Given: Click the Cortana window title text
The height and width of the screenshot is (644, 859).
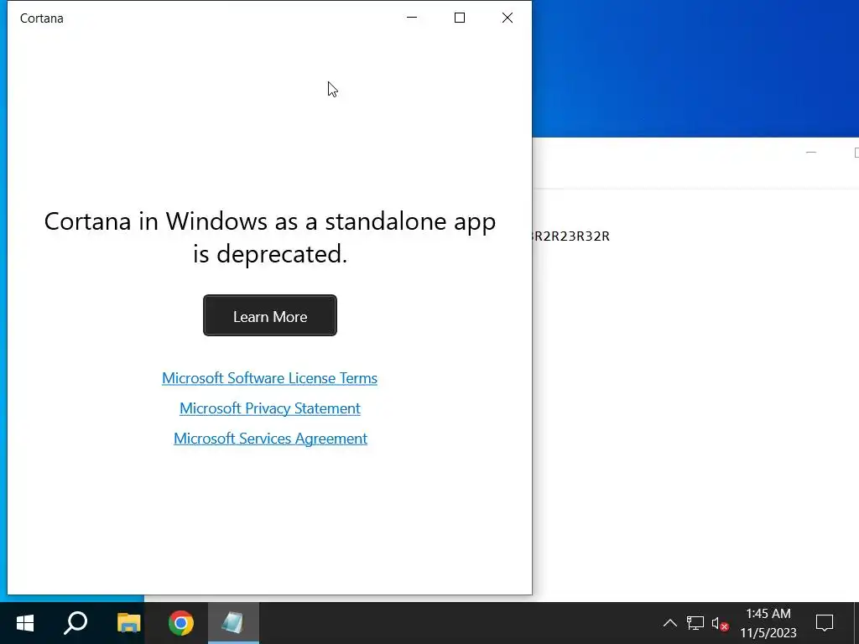Looking at the screenshot, I should (42, 18).
